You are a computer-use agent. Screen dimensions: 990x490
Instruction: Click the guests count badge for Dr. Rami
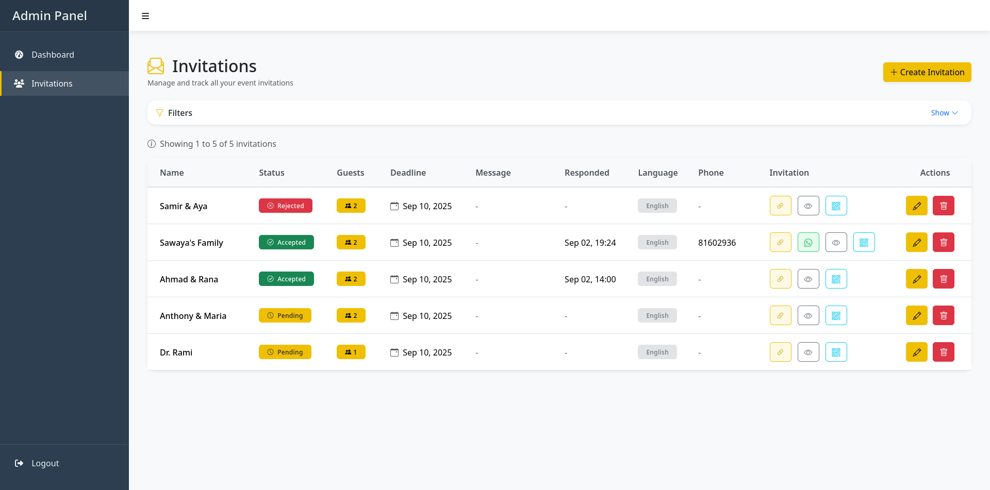coord(351,352)
